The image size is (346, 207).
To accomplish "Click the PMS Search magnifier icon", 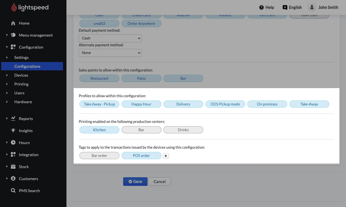I will point(13,191).
